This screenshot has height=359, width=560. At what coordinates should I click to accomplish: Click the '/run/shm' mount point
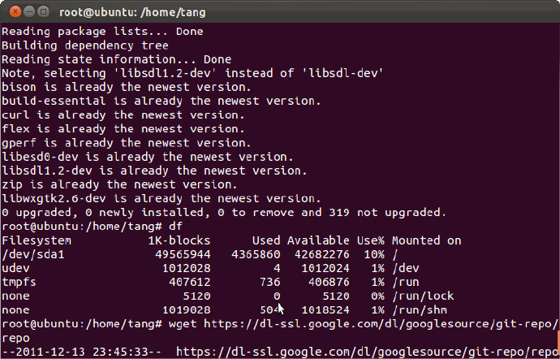[x=420, y=310]
